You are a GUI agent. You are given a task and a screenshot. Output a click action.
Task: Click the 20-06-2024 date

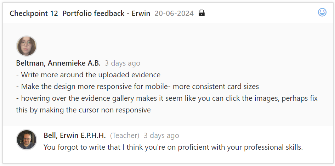click(x=174, y=13)
